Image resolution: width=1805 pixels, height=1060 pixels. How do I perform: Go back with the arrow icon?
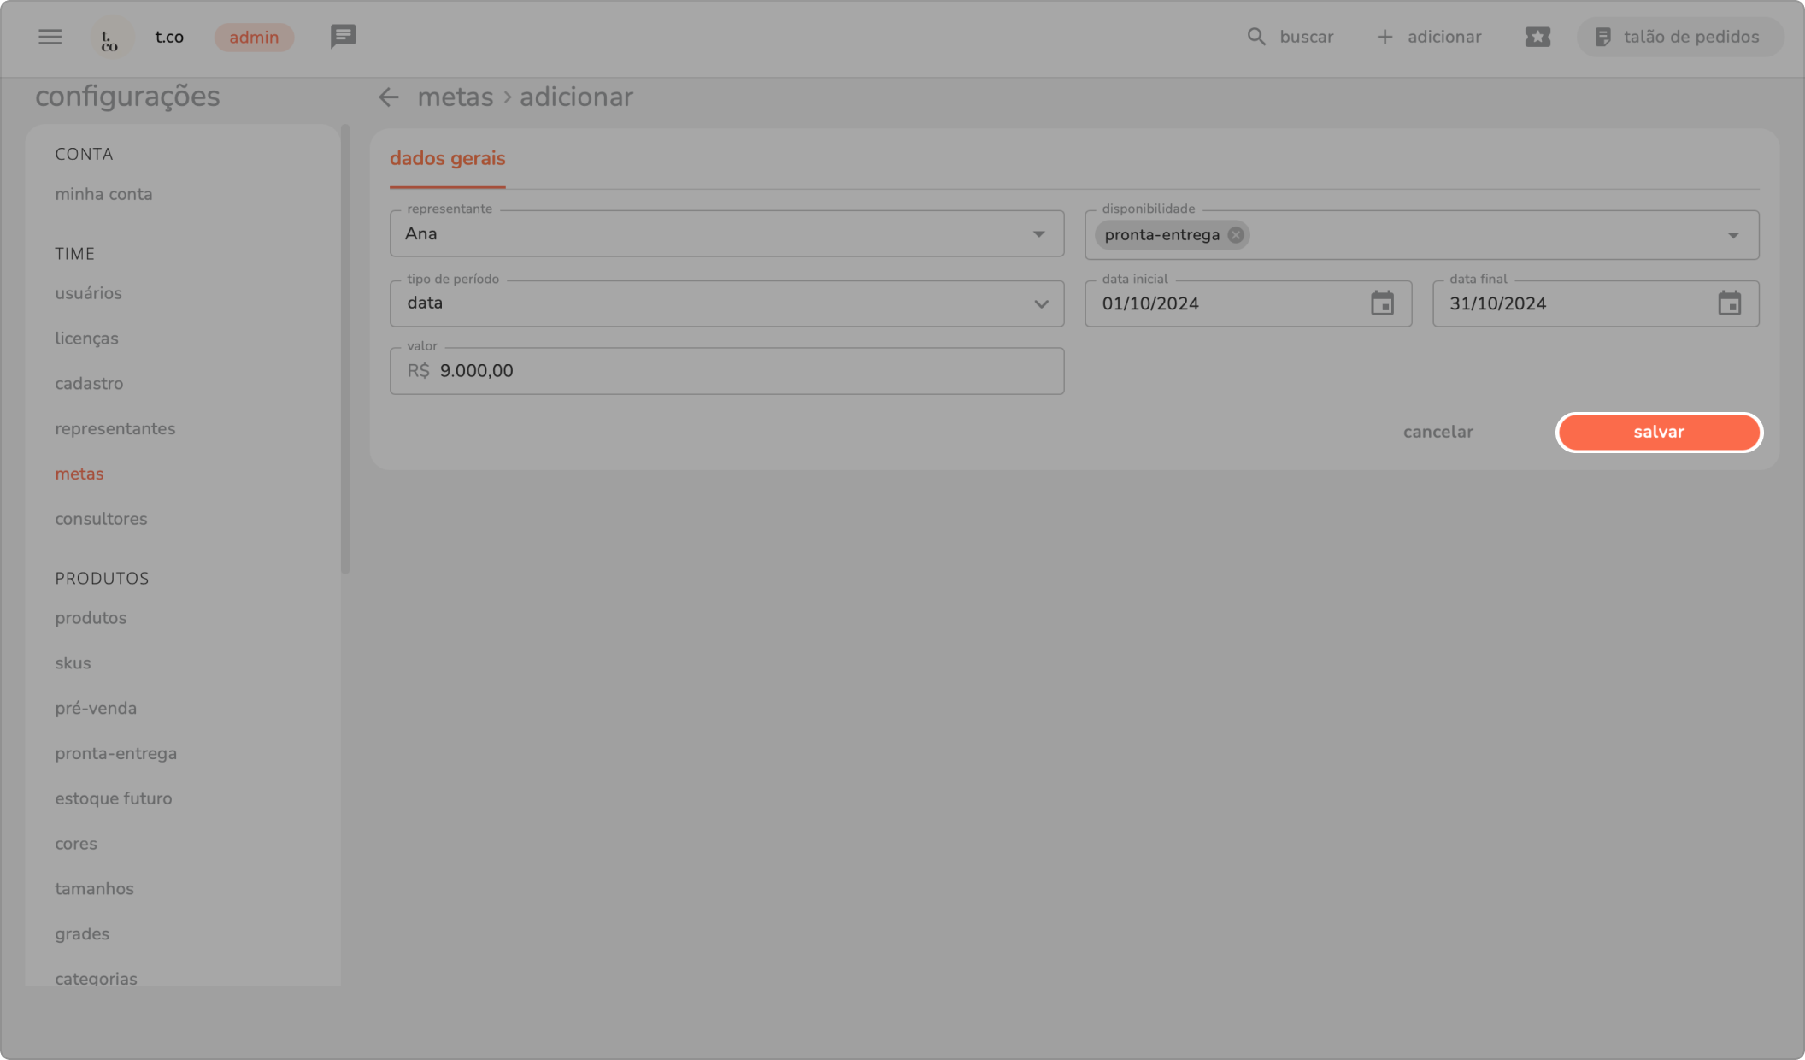coord(389,97)
